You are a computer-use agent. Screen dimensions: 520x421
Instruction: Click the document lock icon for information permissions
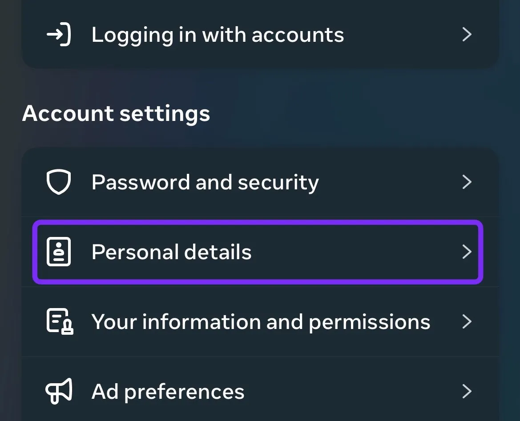point(60,321)
